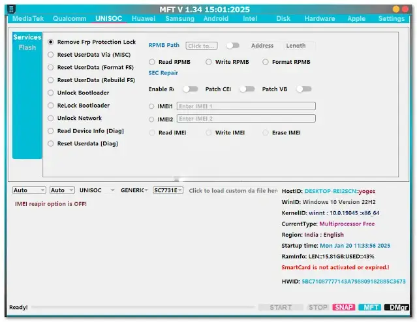Viewport: 417px width, 322px height.
Task: Click the Startup time value
Action: [x=355, y=246]
